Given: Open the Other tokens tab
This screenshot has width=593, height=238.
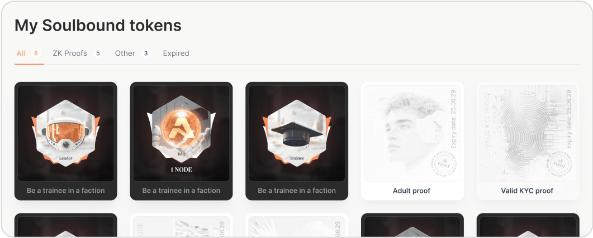Looking at the screenshot, I should pos(125,54).
